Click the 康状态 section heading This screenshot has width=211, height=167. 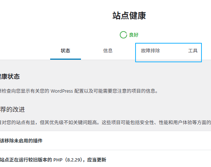click(x=10, y=77)
